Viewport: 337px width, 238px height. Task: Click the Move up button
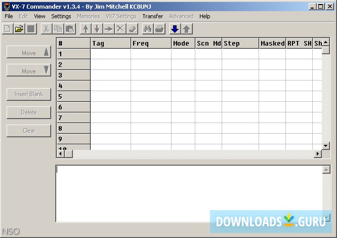pyautogui.click(x=29, y=52)
